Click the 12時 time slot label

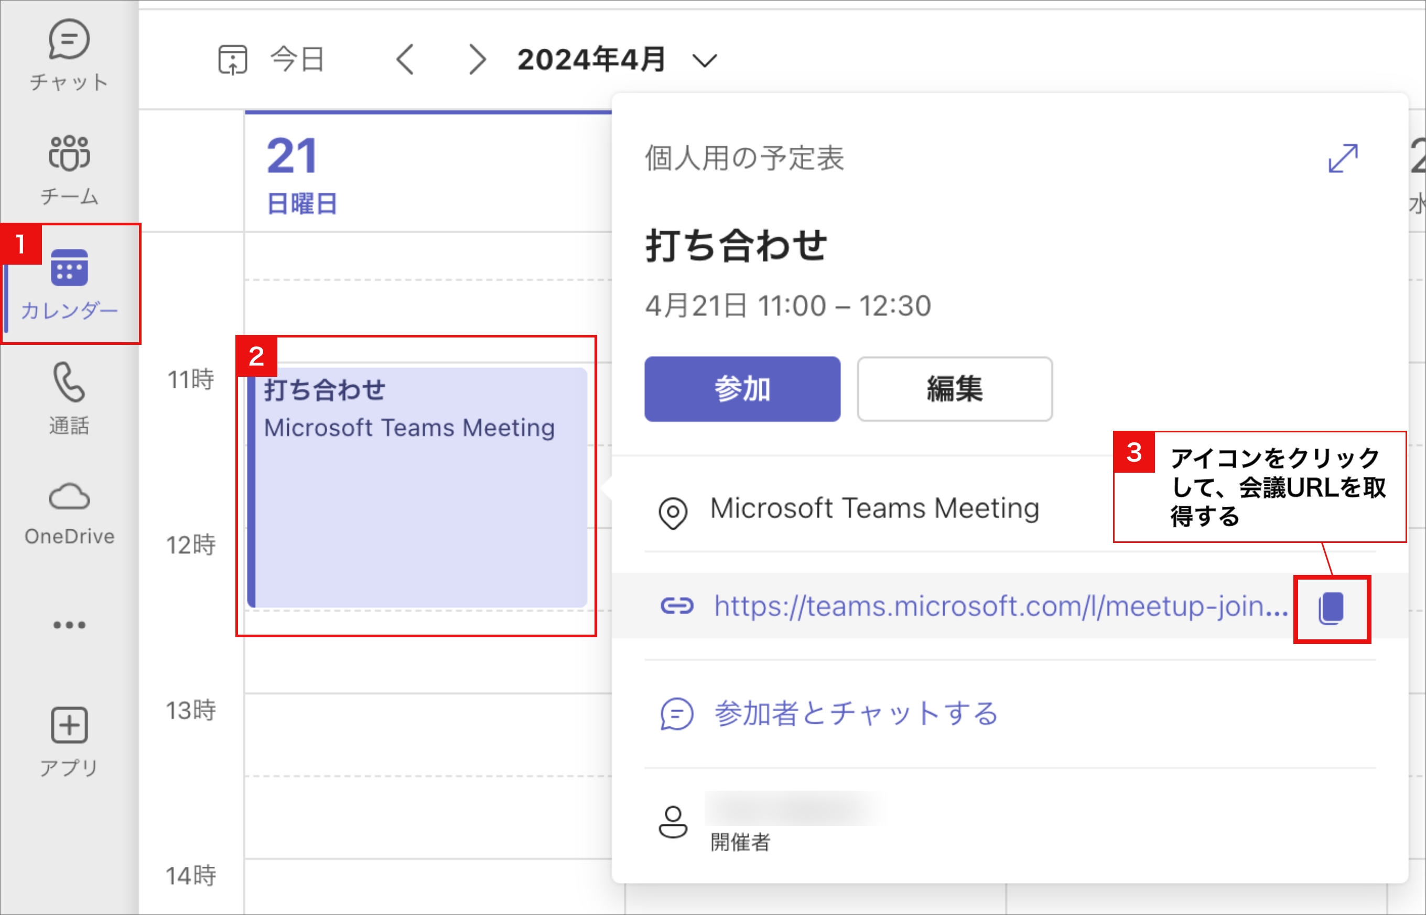190,544
